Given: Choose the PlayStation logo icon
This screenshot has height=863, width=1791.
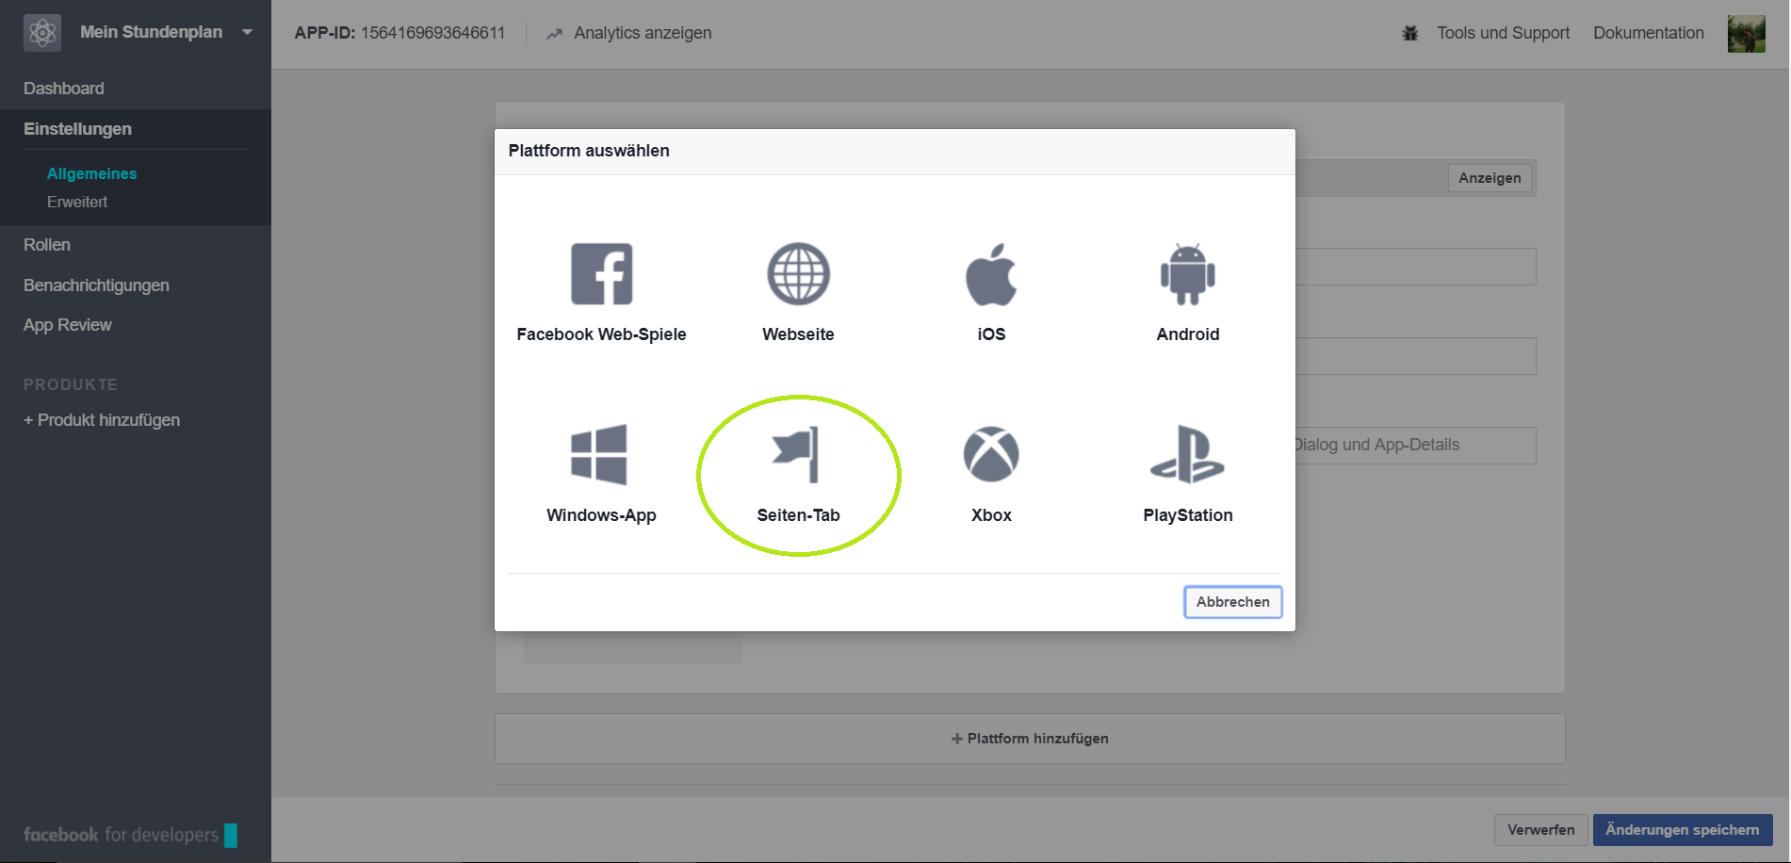Looking at the screenshot, I should (x=1187, y=454).
